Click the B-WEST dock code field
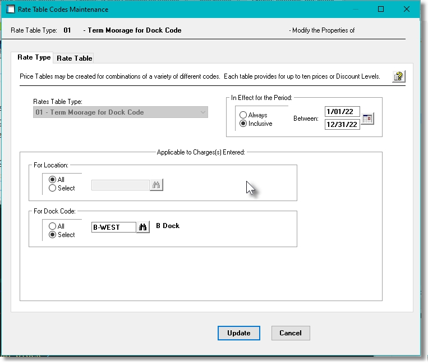The image size is (428, 364). (113, 227)
